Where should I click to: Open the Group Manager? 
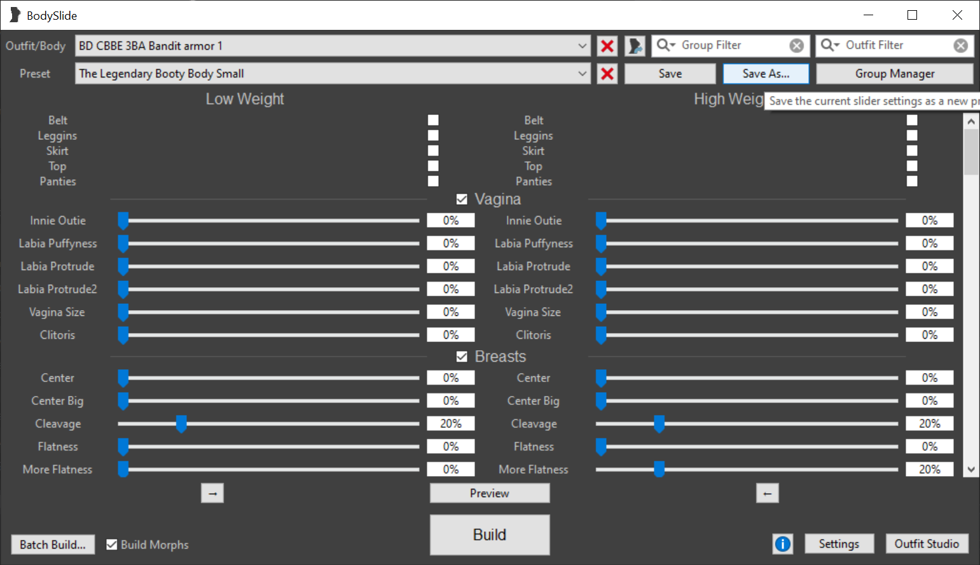(895, 74)
